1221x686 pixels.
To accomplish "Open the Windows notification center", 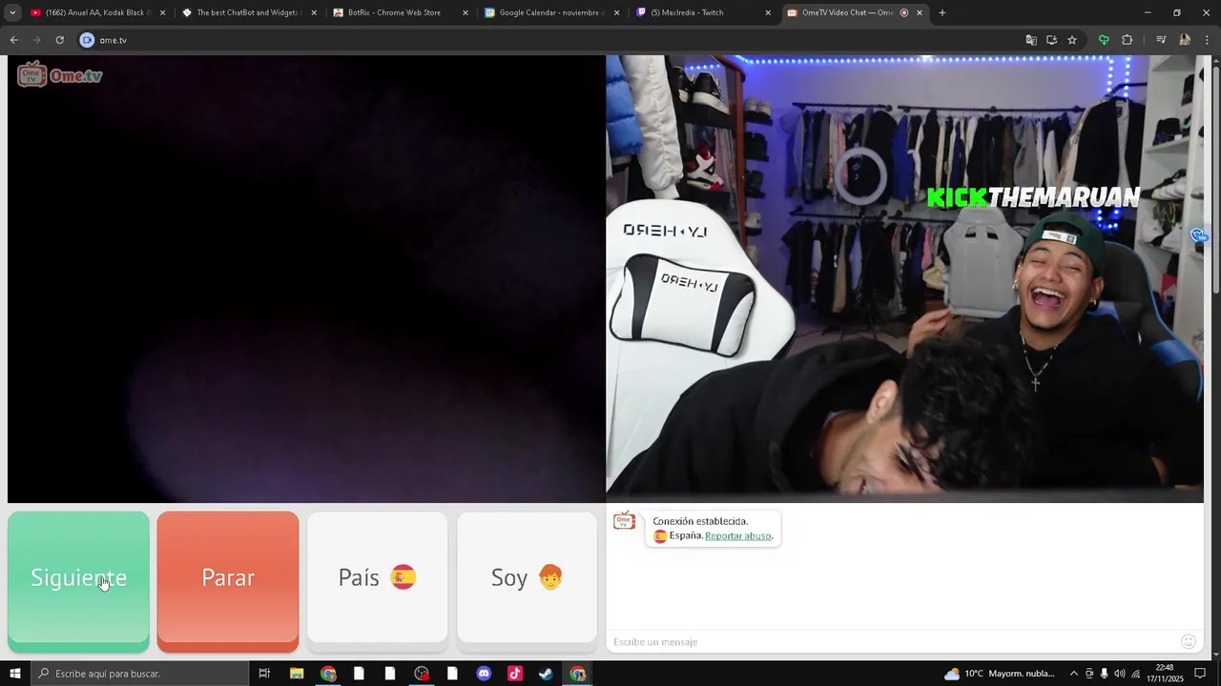I will coord(1201,674).
